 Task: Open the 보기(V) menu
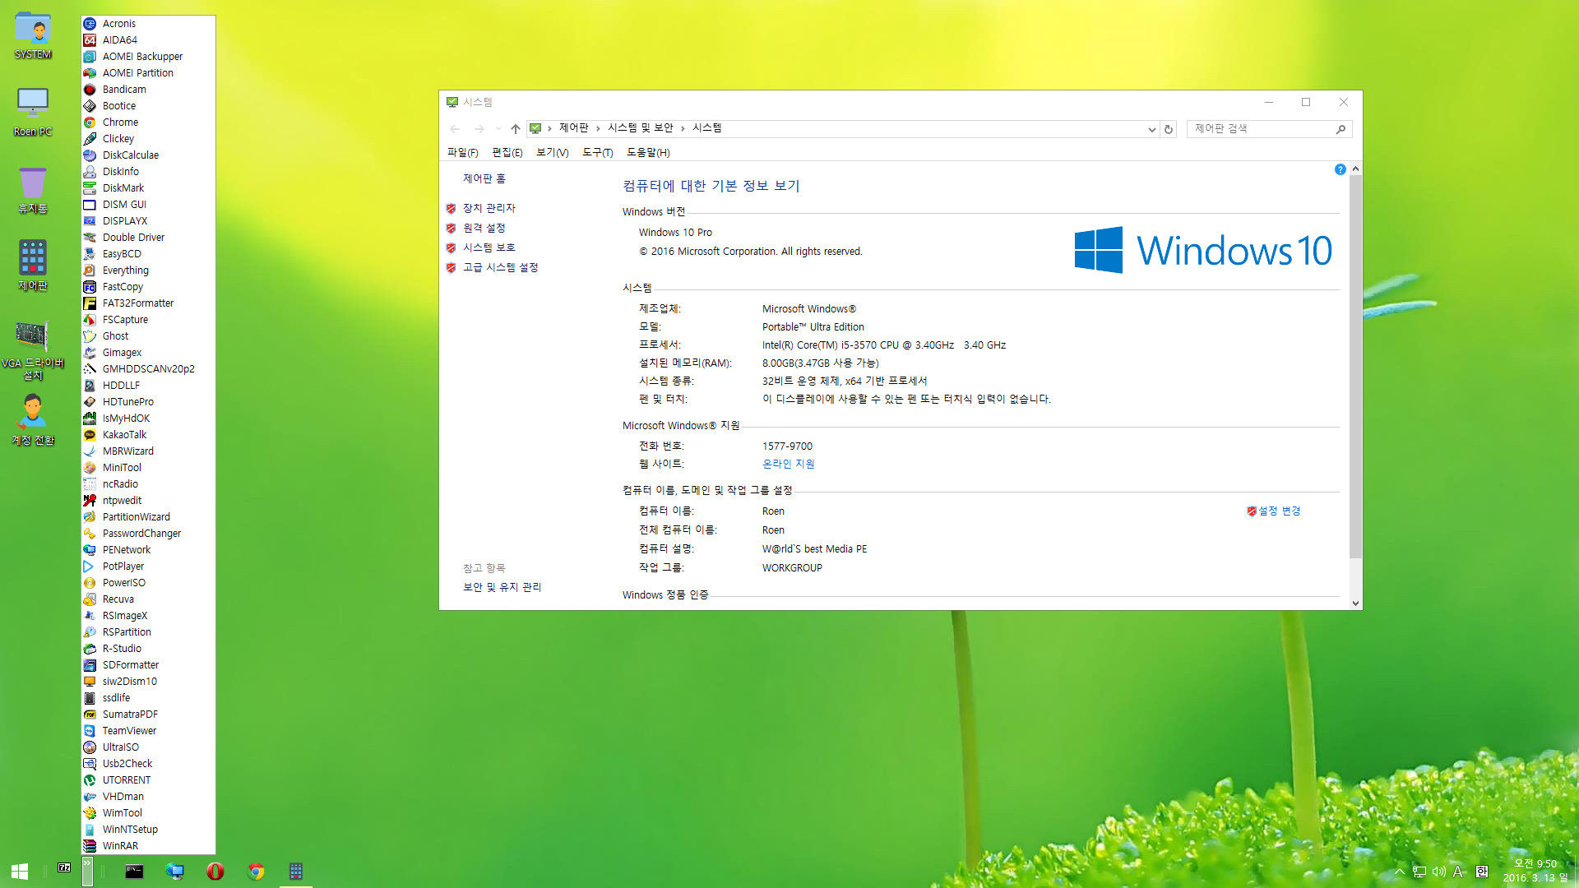click(552, 152)
